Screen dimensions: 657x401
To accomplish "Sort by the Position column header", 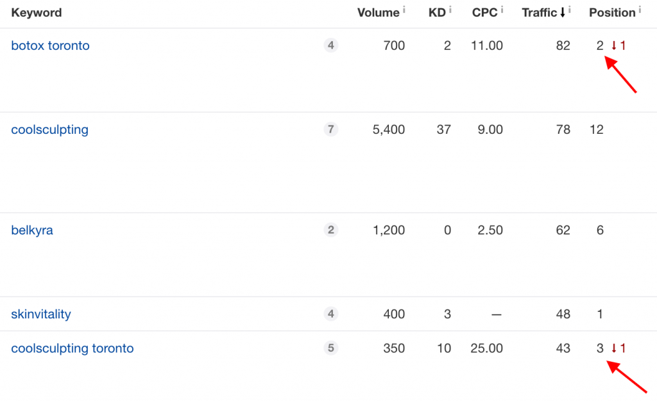I will [612, 13].
